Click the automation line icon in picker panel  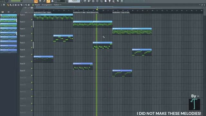click(x=14, y=12)
